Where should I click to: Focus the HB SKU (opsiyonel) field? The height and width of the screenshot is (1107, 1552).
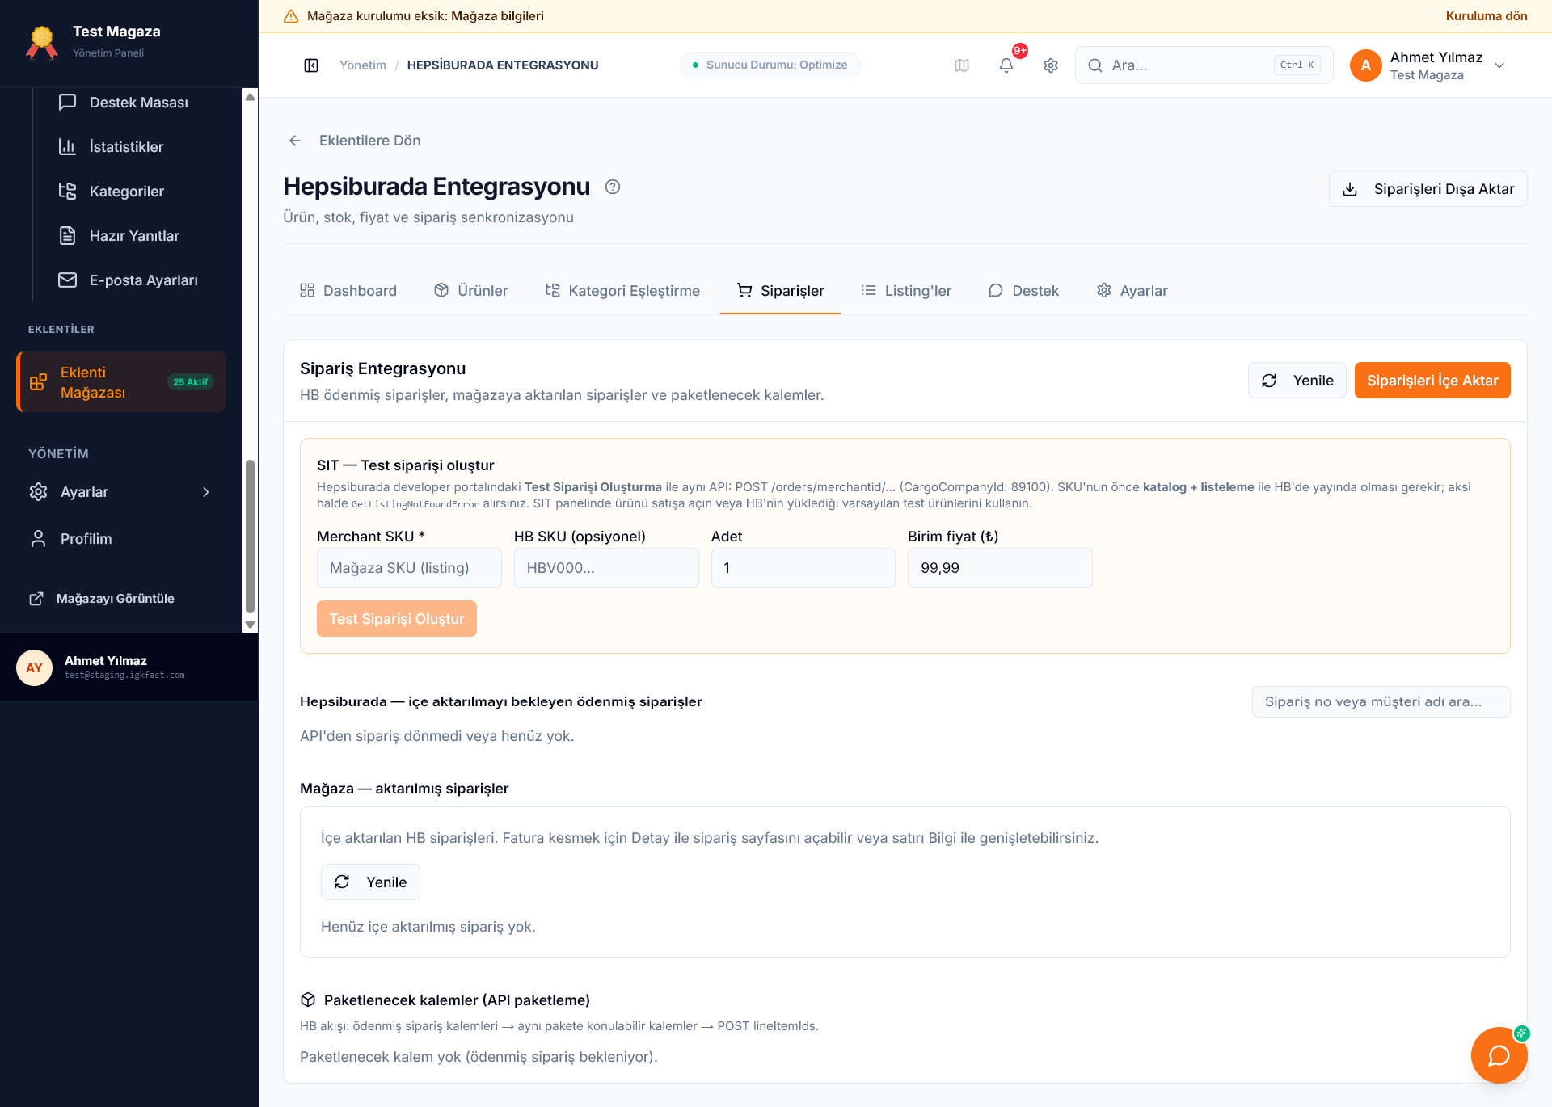click(606, 568)
